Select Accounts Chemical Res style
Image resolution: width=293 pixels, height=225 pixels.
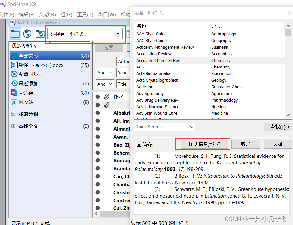tap(210, 61)
